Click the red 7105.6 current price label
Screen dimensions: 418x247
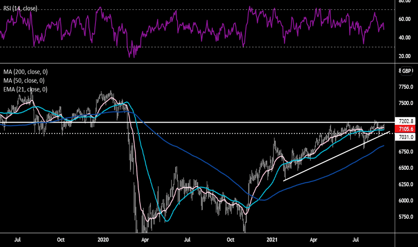coord(406,129)
